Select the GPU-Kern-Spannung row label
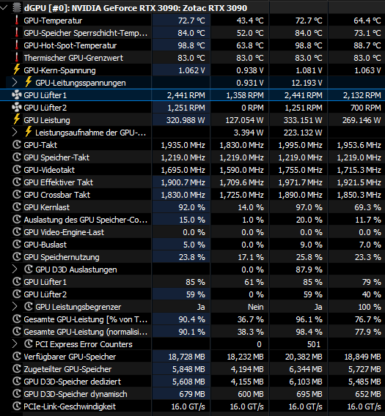 pos(59,70)
